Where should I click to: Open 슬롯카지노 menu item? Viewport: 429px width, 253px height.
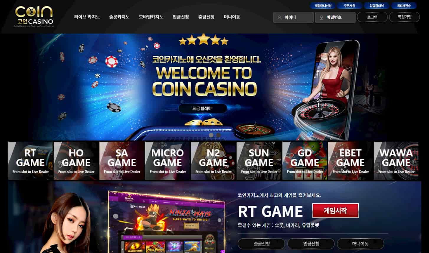[119, 17]
